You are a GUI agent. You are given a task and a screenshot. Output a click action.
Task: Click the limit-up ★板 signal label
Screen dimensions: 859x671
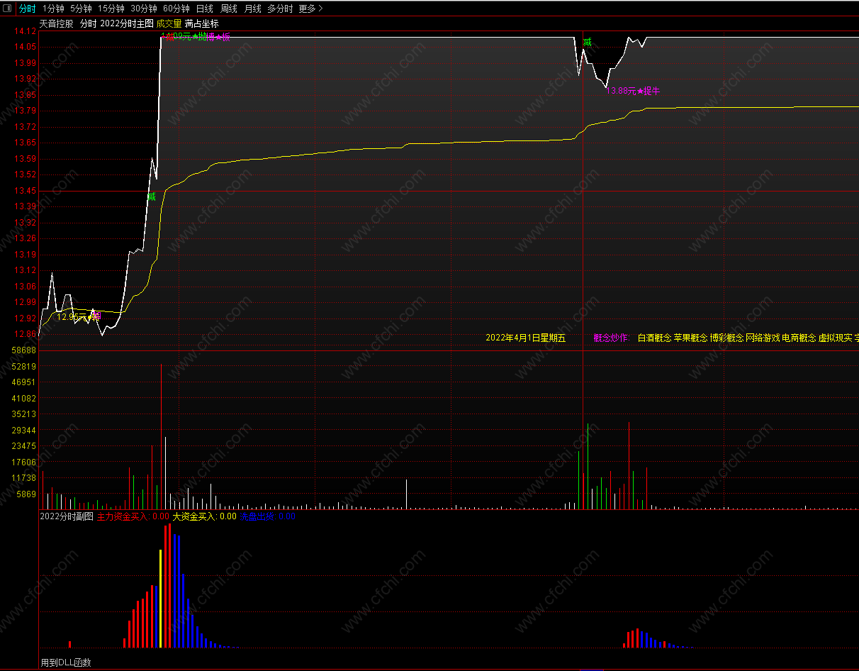tap(222, 37)
